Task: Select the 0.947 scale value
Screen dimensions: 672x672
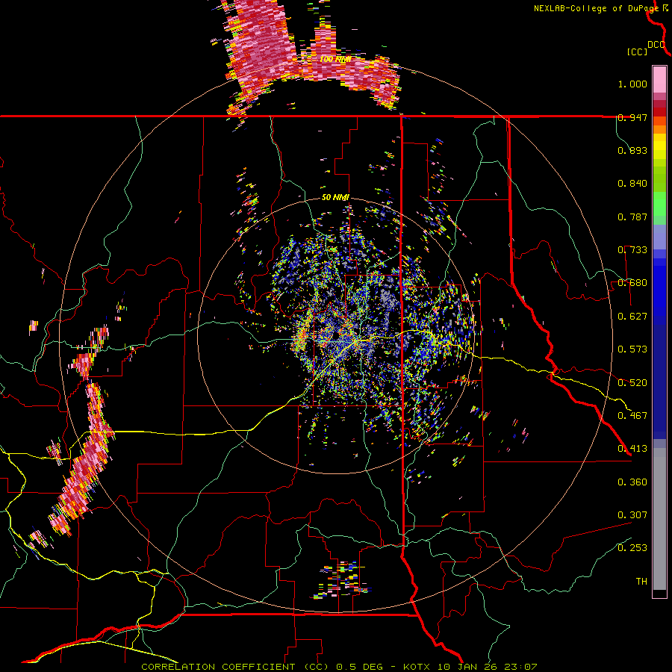Action: click(x=632, y=117)
